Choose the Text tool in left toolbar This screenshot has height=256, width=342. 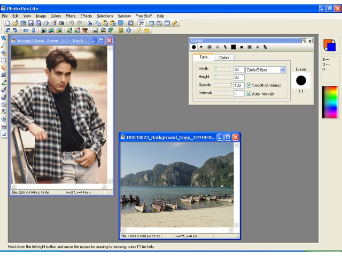pyautogui.click(x=4, y=126)
